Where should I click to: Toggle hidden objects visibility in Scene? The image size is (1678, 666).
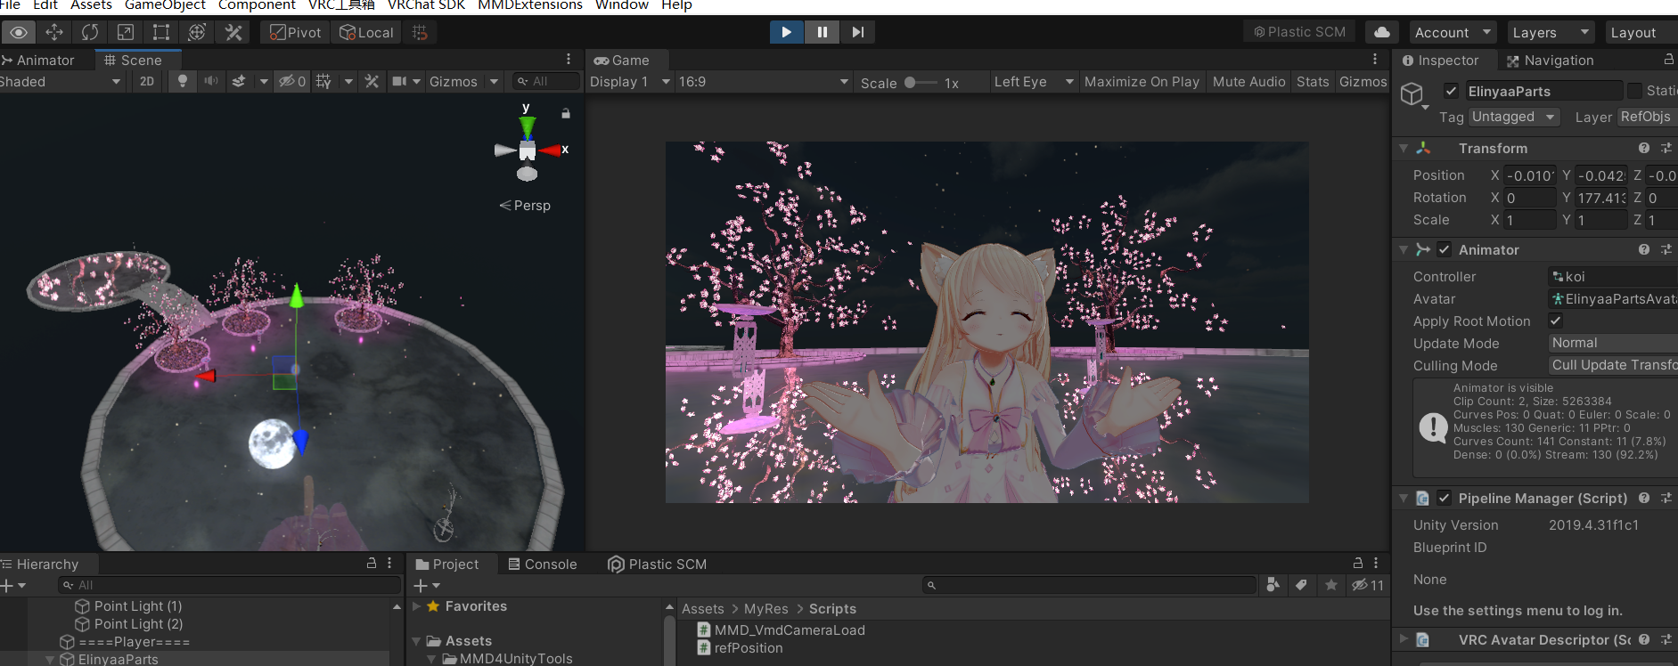(x=292, y=81)
